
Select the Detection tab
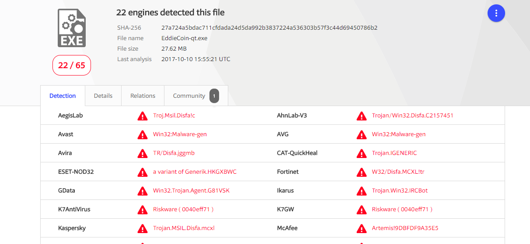click(63, 96)
